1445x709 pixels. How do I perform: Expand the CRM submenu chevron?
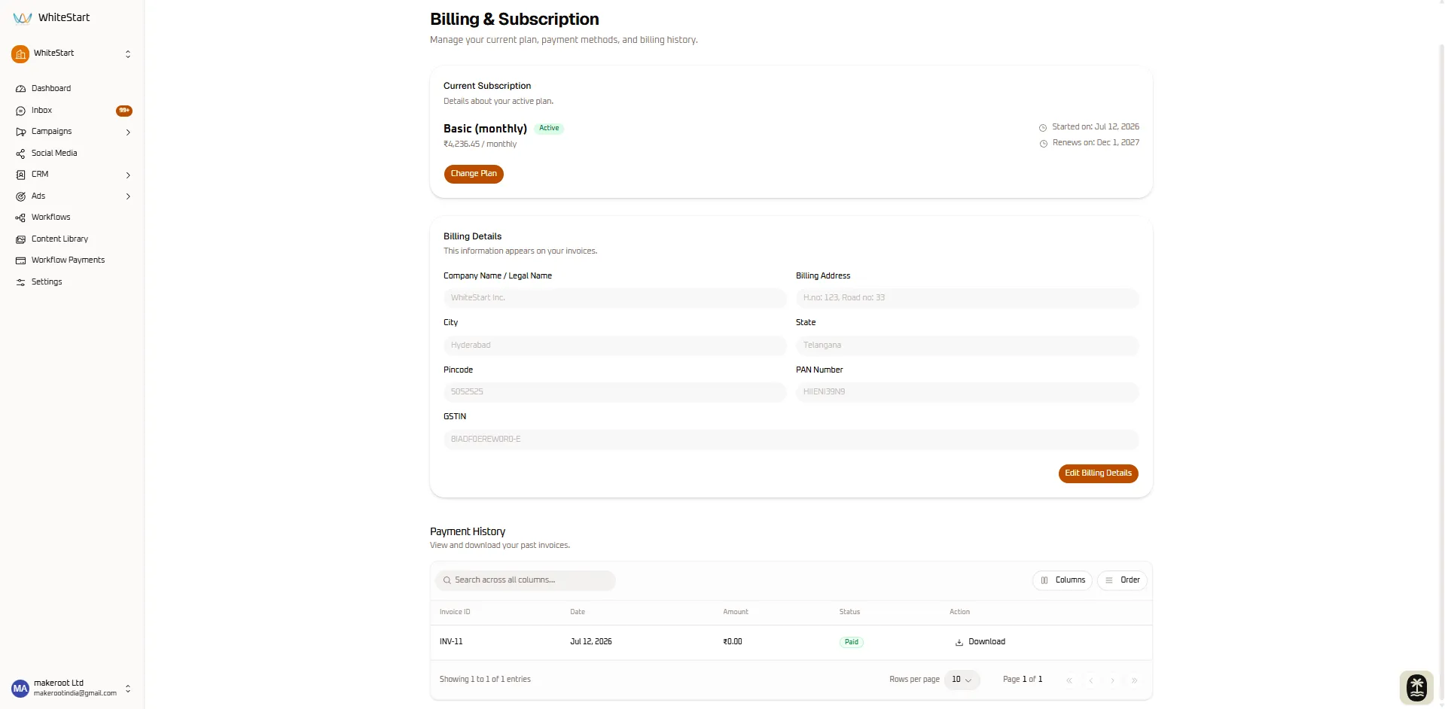[x=128, y=175]
